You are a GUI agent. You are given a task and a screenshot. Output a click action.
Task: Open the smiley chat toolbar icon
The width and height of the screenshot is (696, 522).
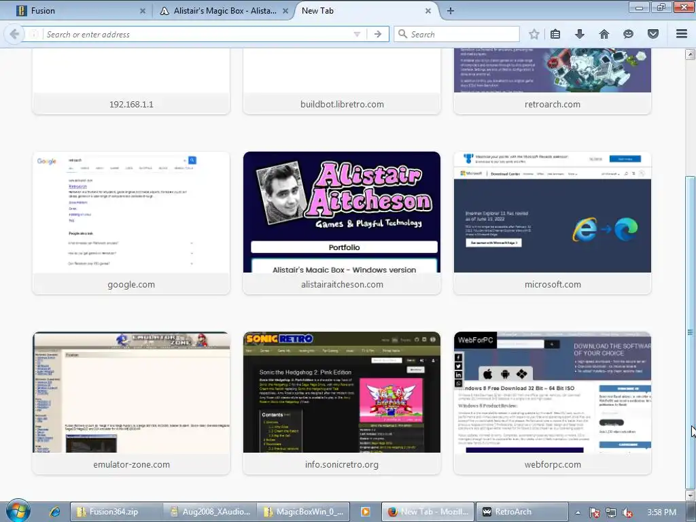click(x=628, y=34)
